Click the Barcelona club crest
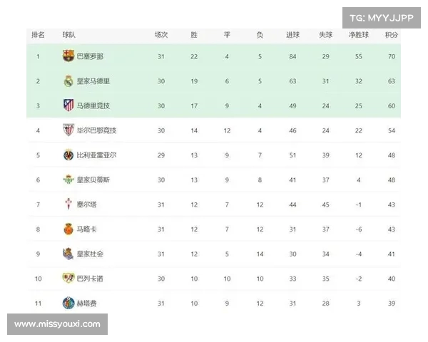This screenshot has width=428, height=342. click(x=68, y=56)
